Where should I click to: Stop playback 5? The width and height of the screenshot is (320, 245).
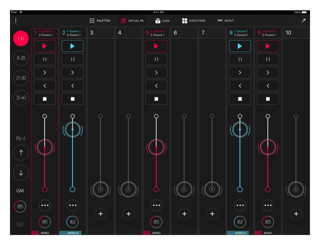click(x=156, y=99)
